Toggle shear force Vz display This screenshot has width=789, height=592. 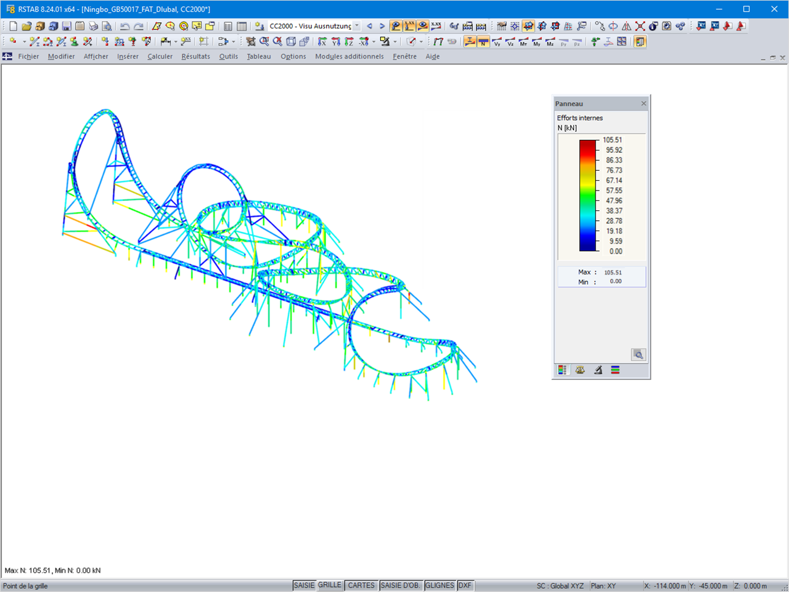(x=510, y=42)
